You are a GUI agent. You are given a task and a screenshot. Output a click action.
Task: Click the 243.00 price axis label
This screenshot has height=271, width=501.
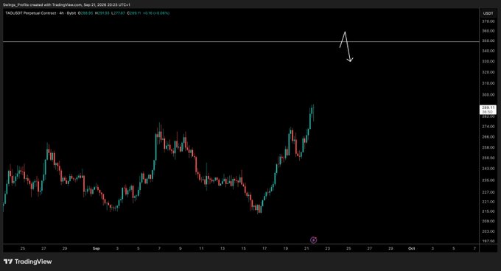coord(488,169)
